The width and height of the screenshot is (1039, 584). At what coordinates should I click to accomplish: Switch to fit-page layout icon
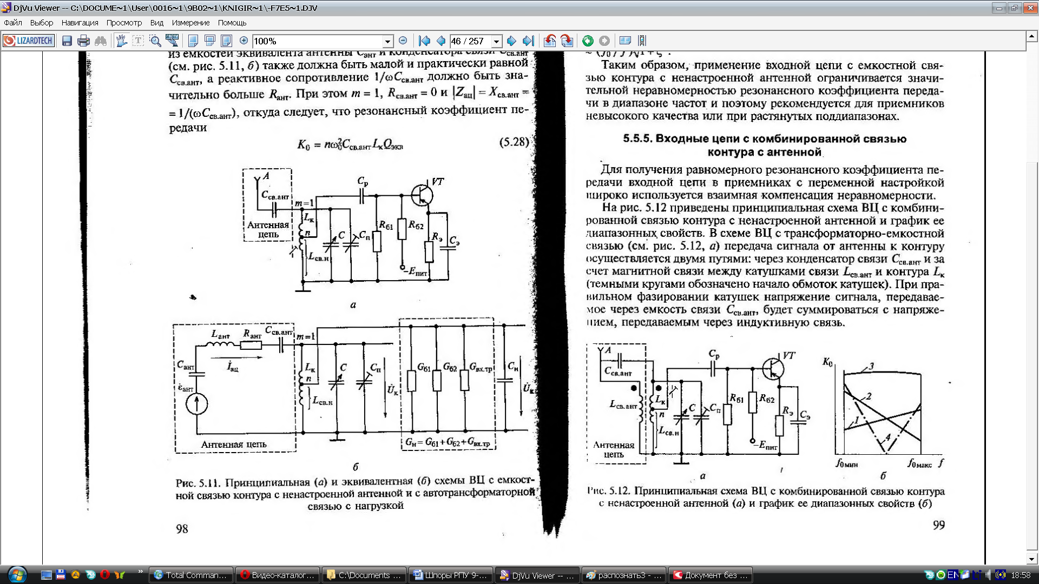[227, 41]
